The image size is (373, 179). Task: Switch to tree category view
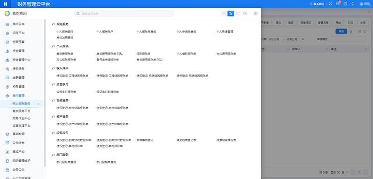click(x=231, y=14)
